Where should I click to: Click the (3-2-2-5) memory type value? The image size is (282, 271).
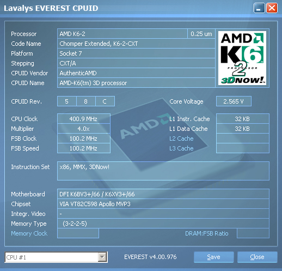point(163,224)
